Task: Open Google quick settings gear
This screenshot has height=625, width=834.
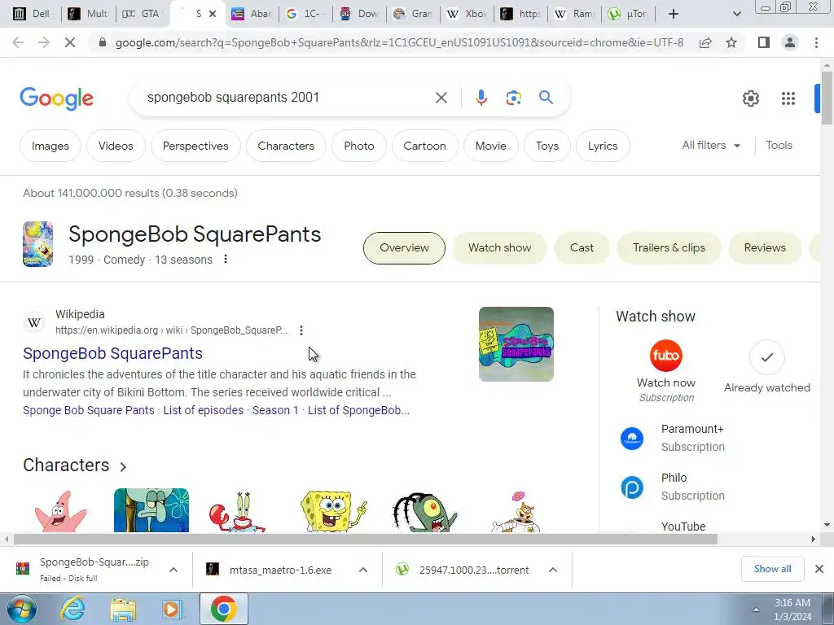Action: point(750,98)
